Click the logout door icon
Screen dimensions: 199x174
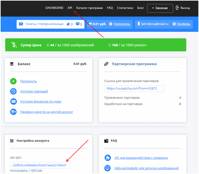[x=177, y=8]
